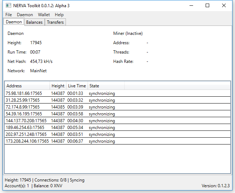Select peer row 54.39.16.195:17565

coord(117,114)
